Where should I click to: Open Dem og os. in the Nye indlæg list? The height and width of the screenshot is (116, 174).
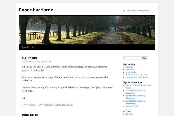pos(130,70)
